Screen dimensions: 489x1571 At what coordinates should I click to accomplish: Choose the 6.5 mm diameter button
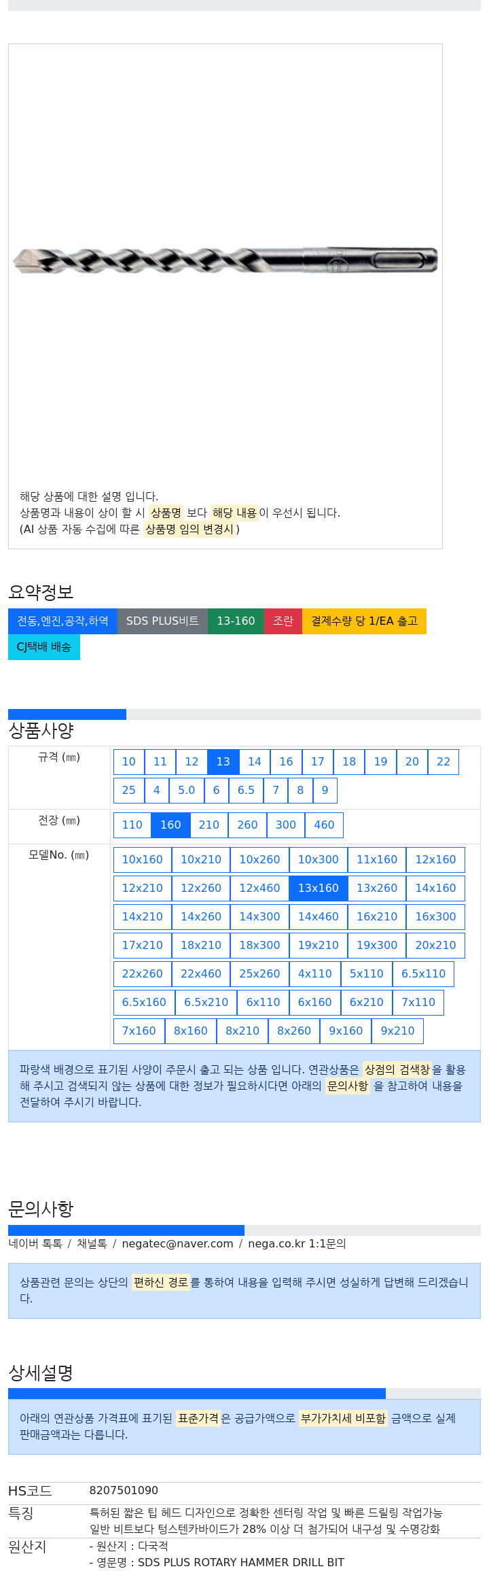246,791
